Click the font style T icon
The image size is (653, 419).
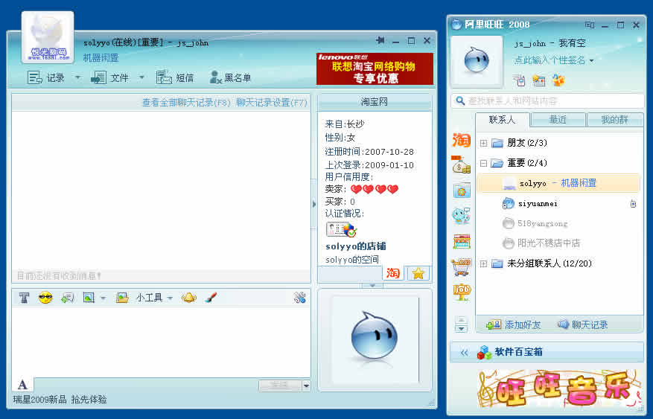coord(24,298)
